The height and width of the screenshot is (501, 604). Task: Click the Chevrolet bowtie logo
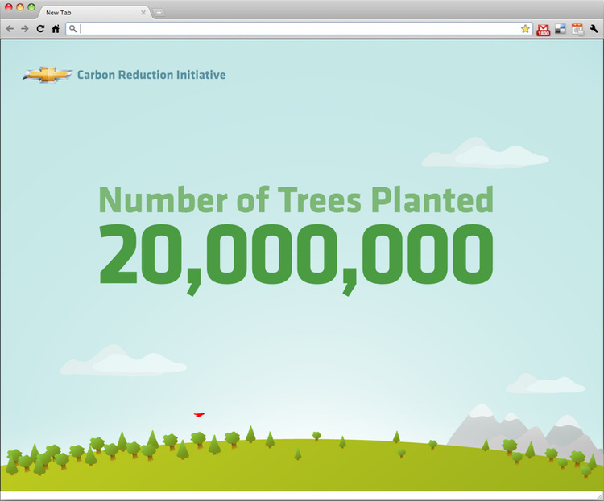coord(48,75)
